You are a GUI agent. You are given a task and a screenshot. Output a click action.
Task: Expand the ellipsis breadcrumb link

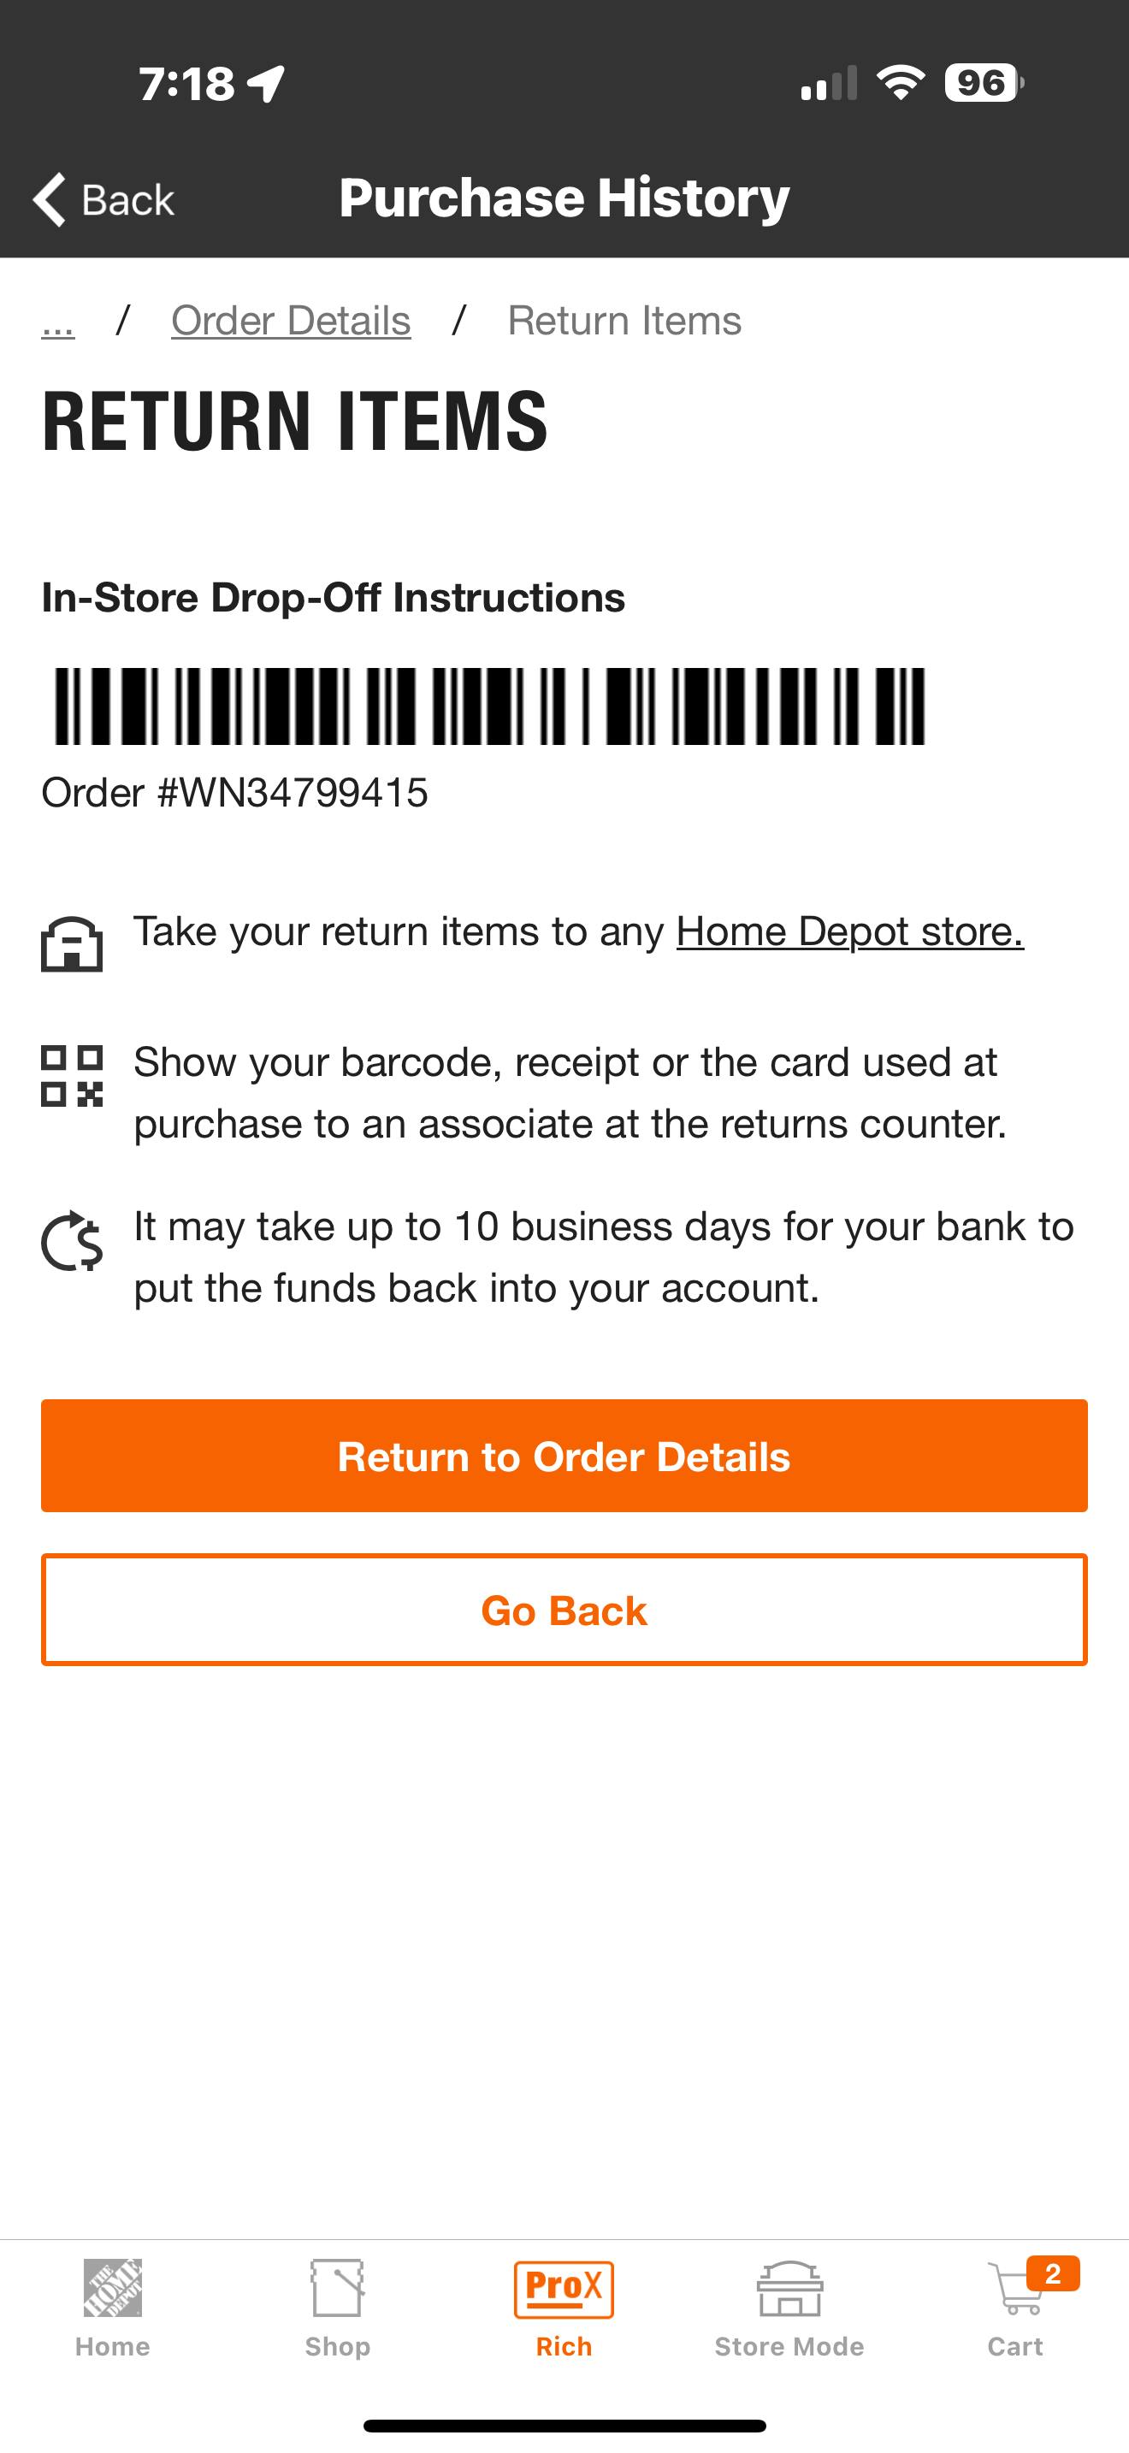click(58, 324)
